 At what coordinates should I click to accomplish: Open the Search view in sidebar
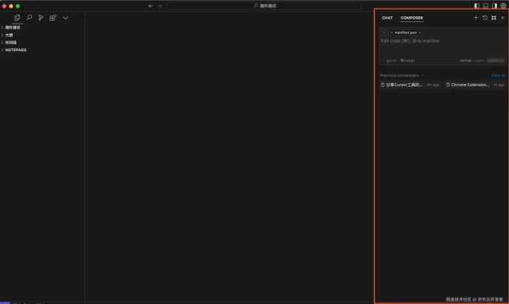(29, 18)
